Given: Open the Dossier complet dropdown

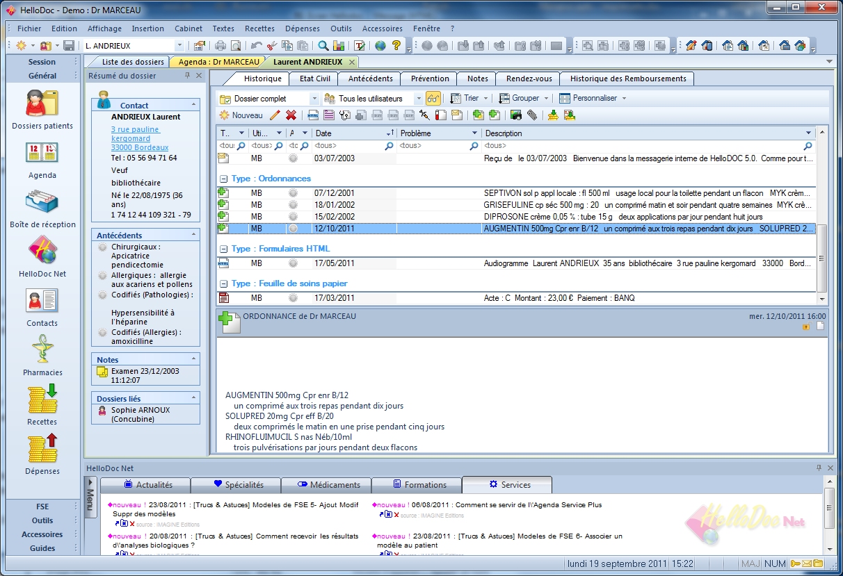Looking at the screenshot, I should [x=314, y=99].
